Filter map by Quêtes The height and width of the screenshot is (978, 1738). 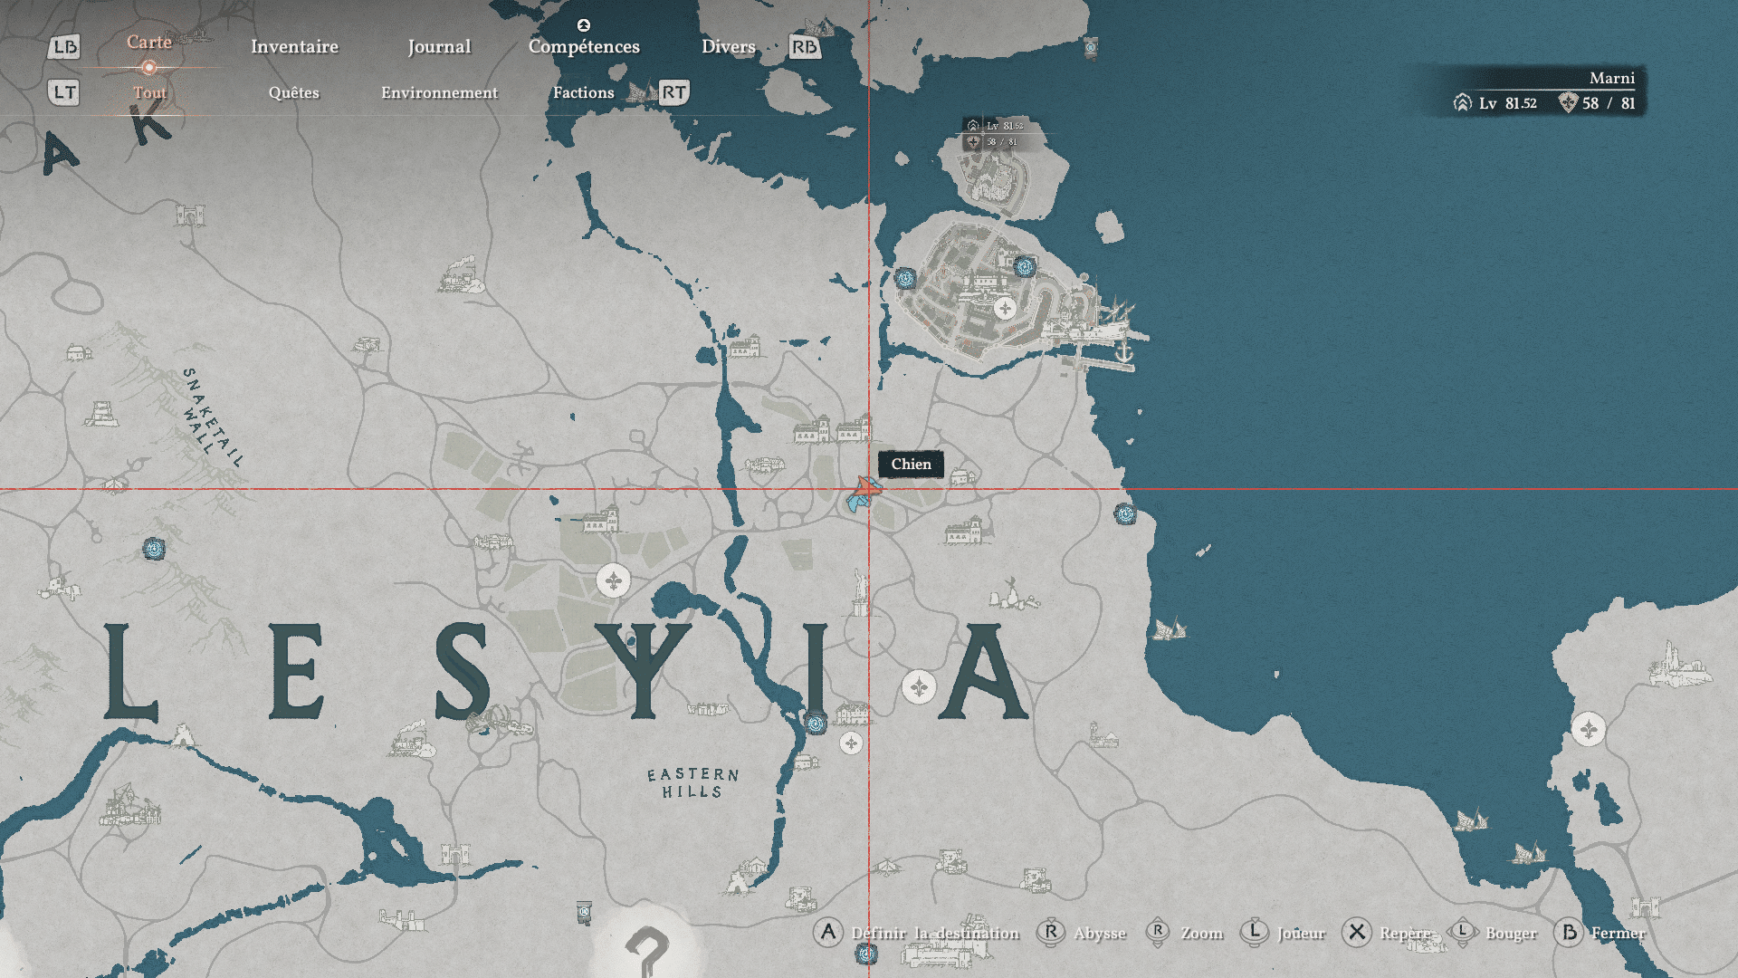(293, 92)
